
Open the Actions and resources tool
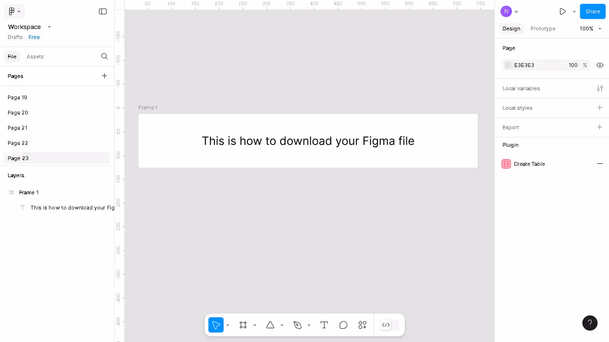click(363, 325)
